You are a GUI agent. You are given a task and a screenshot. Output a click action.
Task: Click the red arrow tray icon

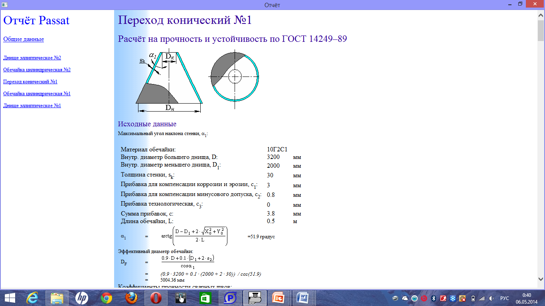click(443, 298)
